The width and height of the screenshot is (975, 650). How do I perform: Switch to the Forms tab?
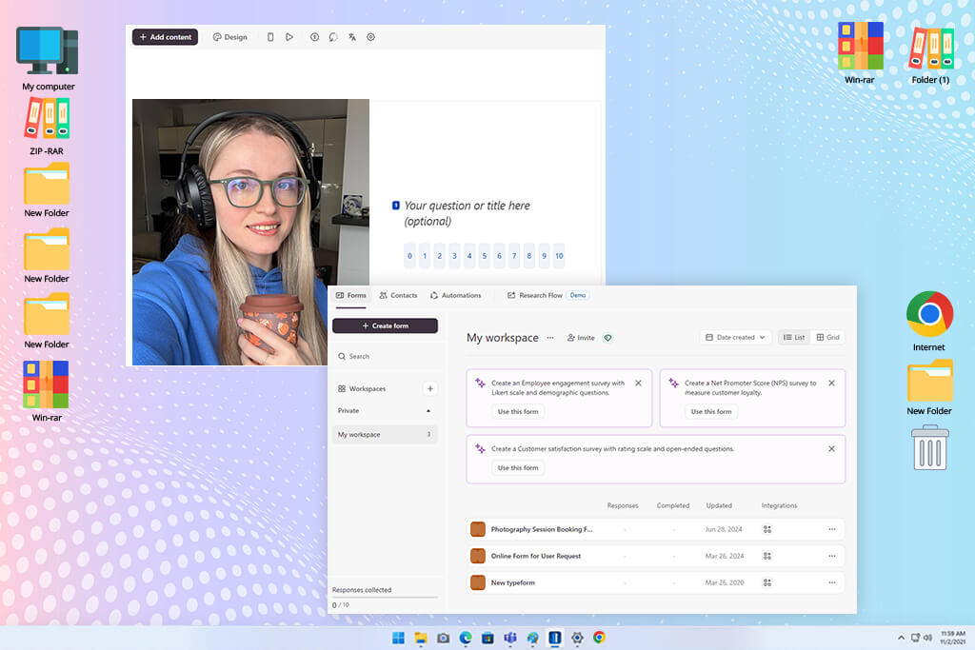(x=351, y=296)
